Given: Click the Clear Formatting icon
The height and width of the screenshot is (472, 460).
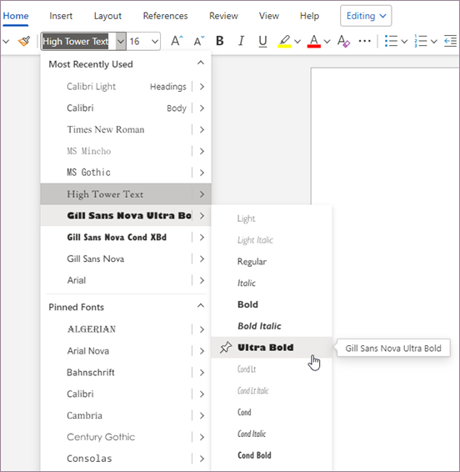Looking at the screenshot, I should click(x=343, y=41).
